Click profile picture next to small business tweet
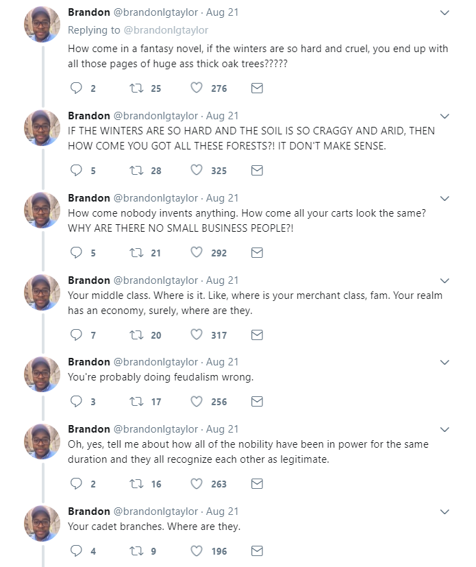 (42, 210)
